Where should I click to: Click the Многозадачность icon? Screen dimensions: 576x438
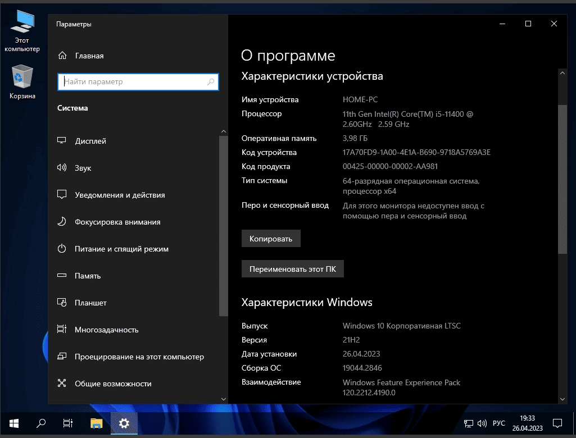tap(62, 329)
